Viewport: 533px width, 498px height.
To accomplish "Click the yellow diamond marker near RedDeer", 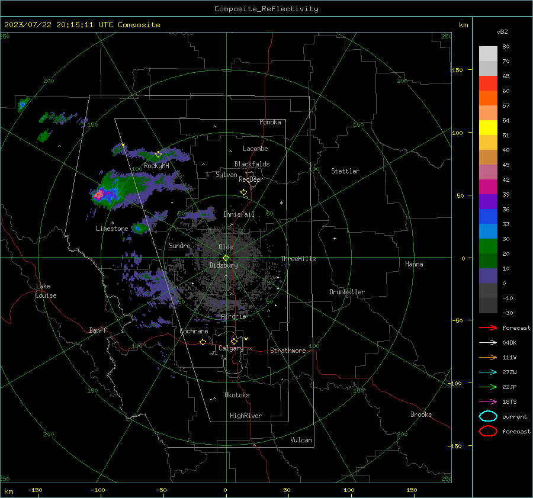I will point(243,192).
